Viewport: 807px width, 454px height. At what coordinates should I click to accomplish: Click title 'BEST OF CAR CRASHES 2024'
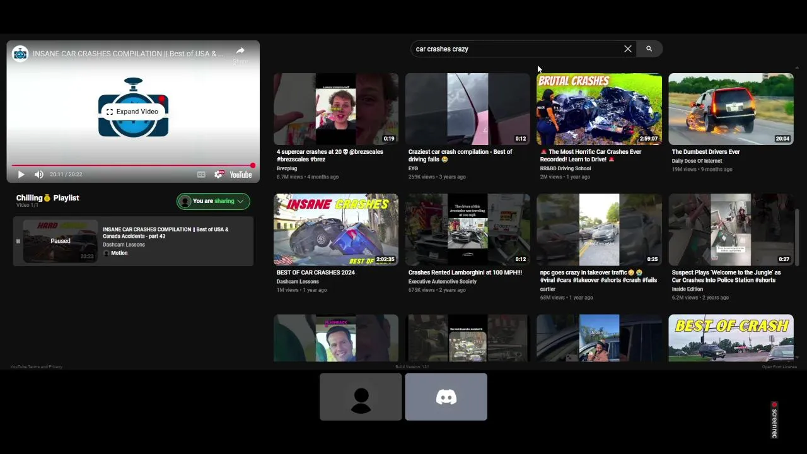click(316, 272)
